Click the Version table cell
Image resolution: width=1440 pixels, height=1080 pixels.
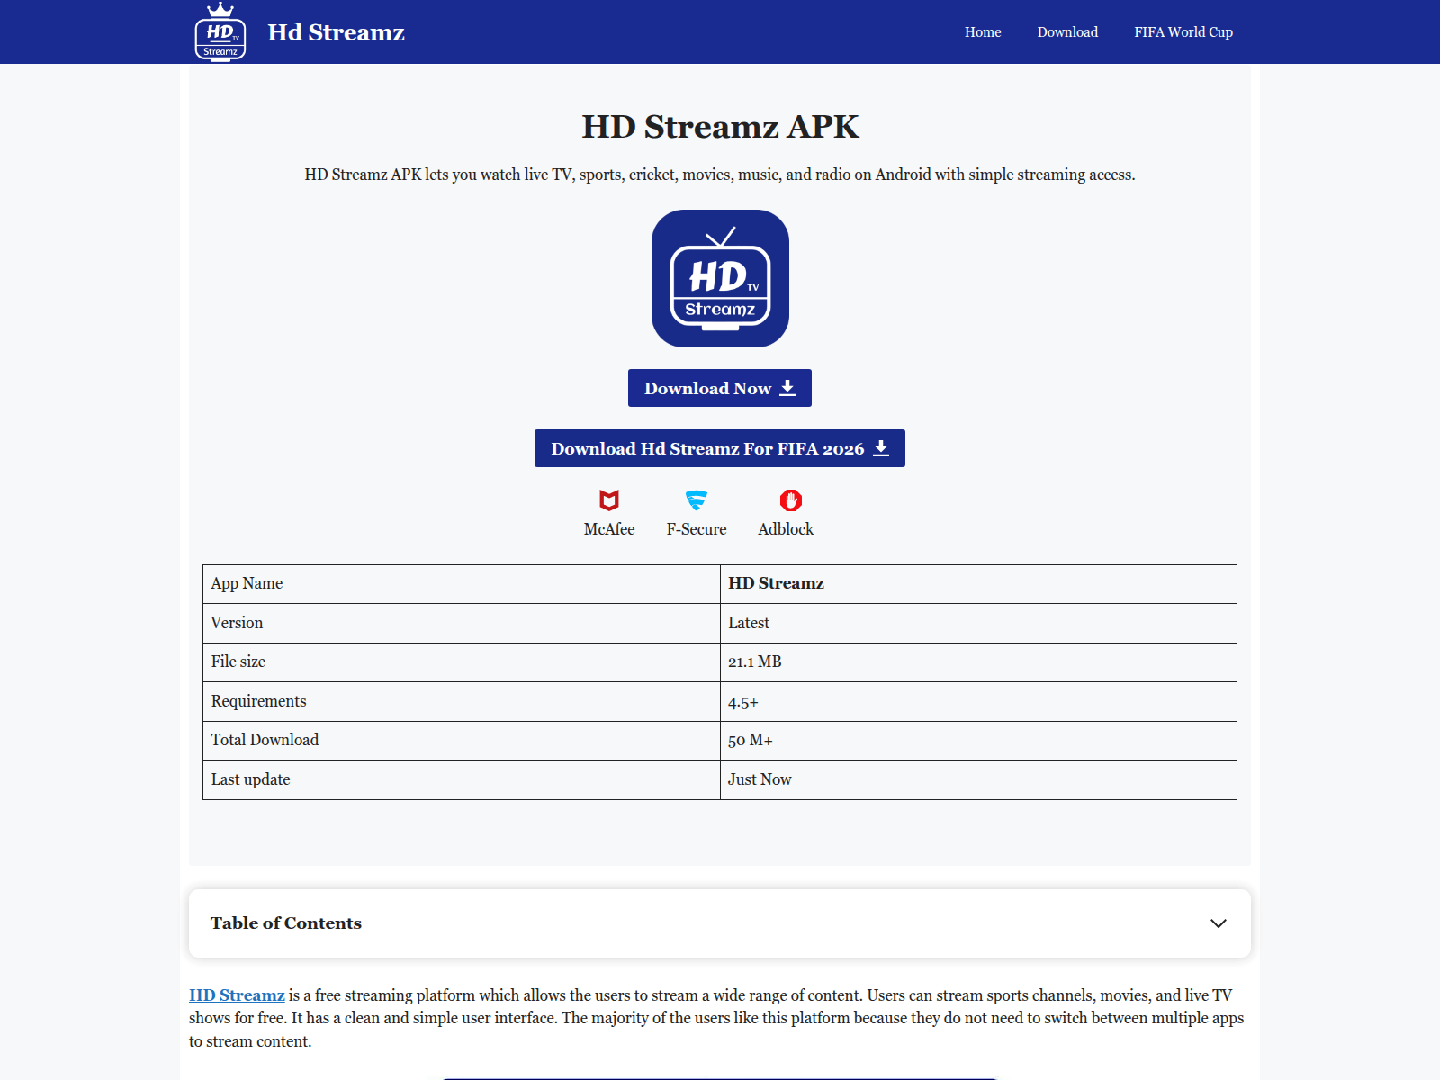(462, 623)
